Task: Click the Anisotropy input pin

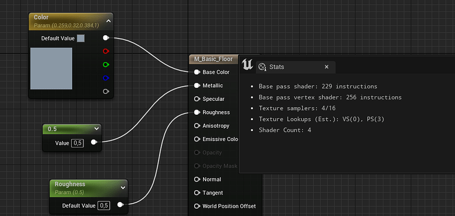Action: pyautogui.click(x=197, y=125)
